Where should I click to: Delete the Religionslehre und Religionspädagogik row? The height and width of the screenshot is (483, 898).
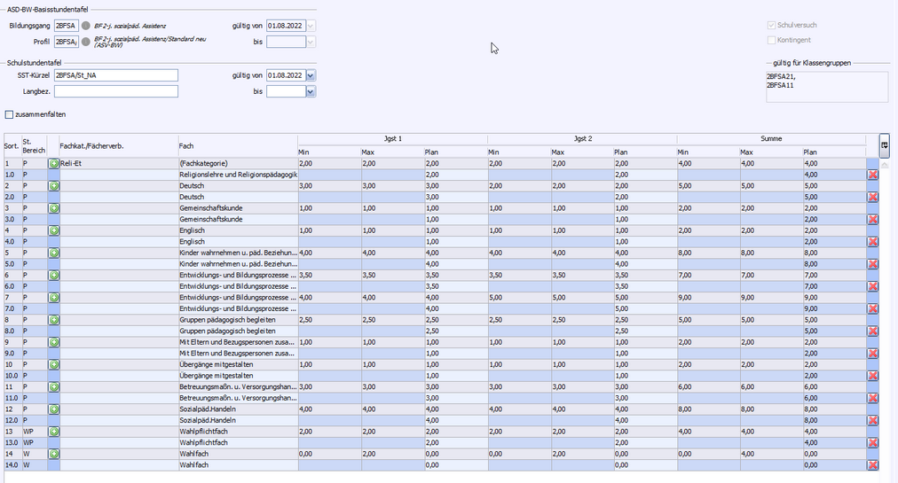873,175
